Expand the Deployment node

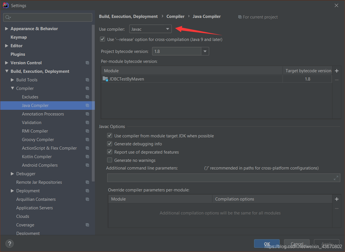click(x=12, y=191)
